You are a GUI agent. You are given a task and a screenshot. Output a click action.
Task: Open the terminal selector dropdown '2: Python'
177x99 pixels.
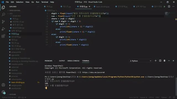(140, 61)
